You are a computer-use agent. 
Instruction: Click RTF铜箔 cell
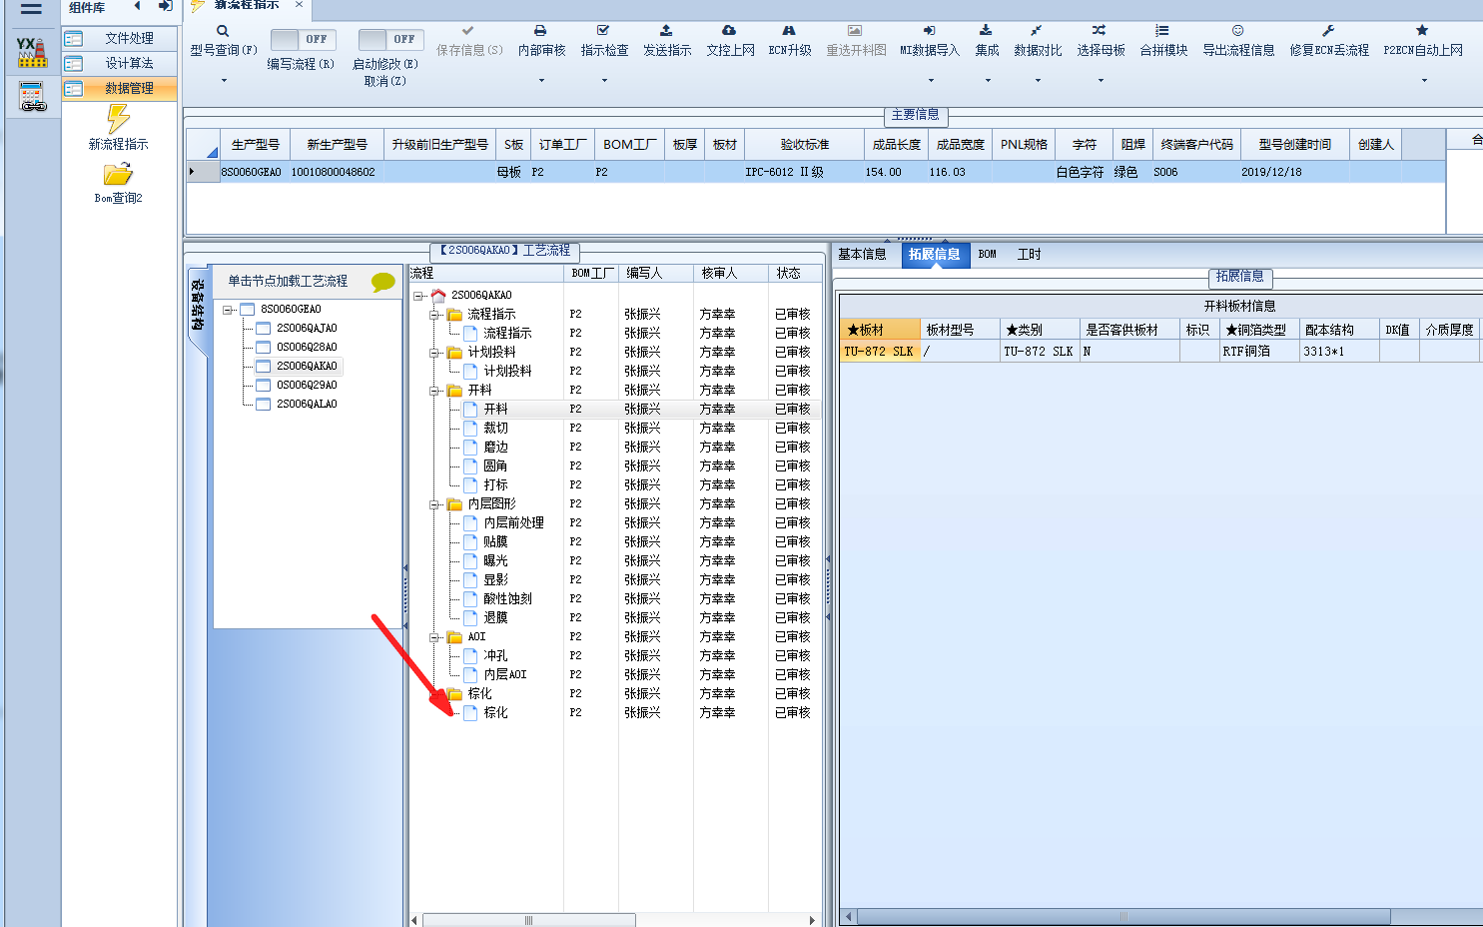[1258, 352]
